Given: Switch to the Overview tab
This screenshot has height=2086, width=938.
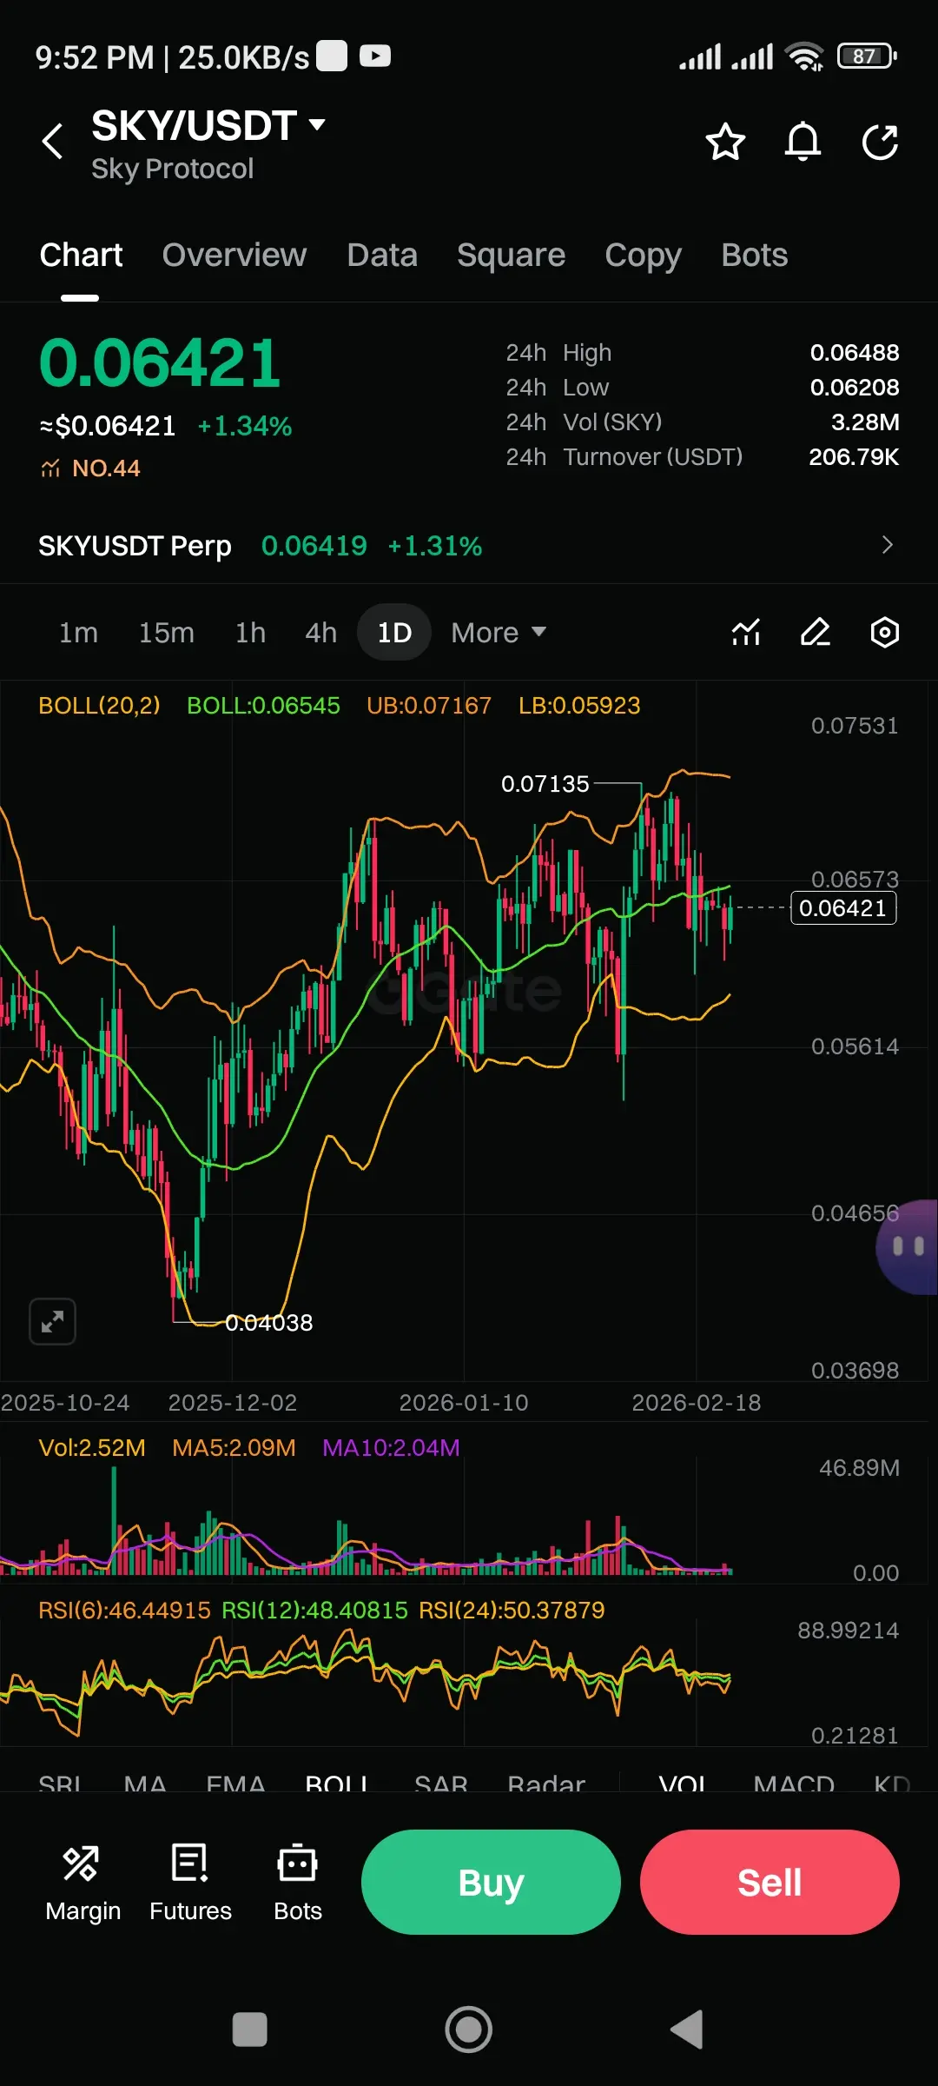Looking at the screenshot, I should [x=234, y=256].
